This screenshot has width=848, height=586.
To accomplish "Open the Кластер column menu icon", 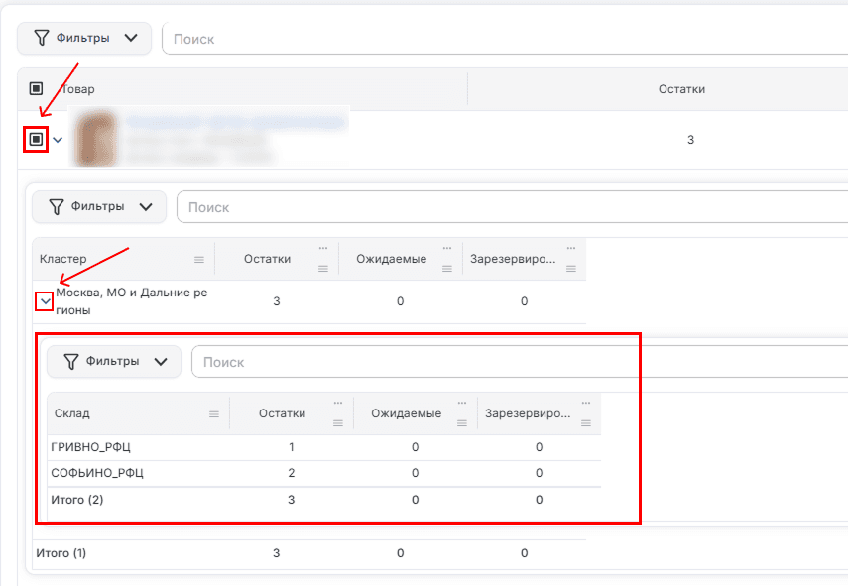I will click(199, 260).
